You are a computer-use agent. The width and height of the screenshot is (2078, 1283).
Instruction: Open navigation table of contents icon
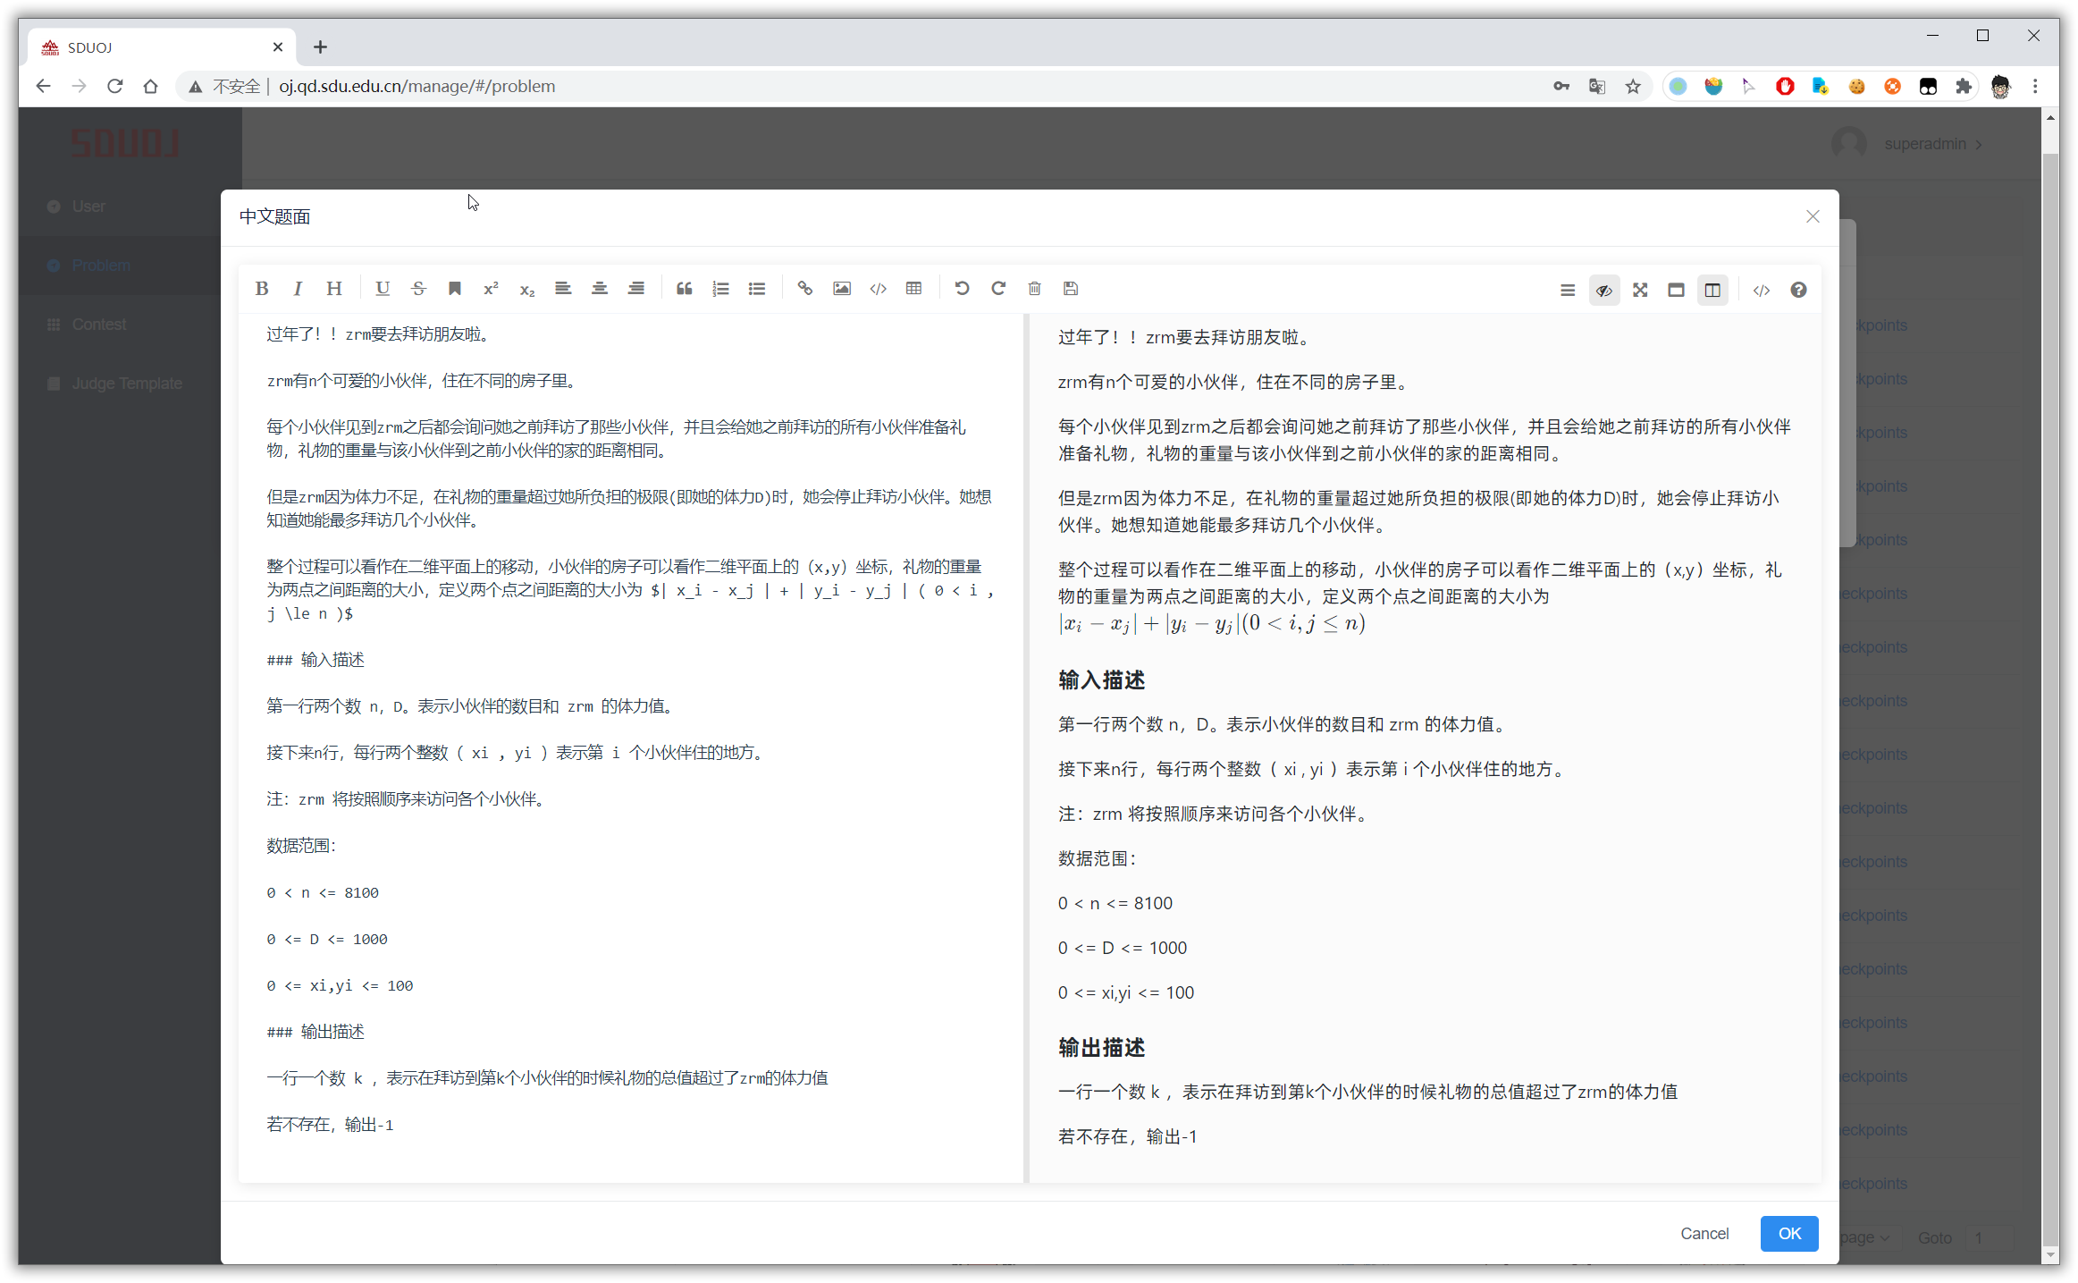point(1568,291)
